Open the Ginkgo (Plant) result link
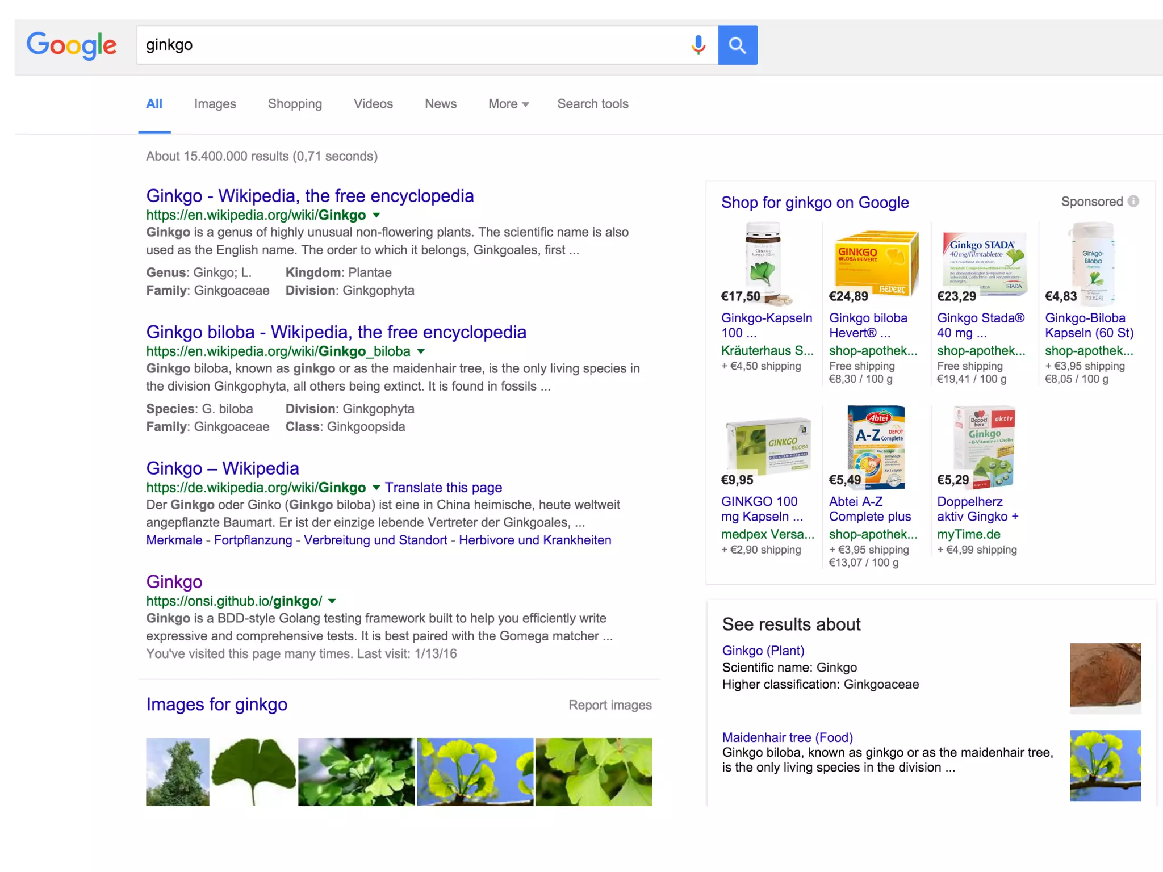Image resolution: width=1163 pixels, height=872 pixels. (x=763, y=651)
